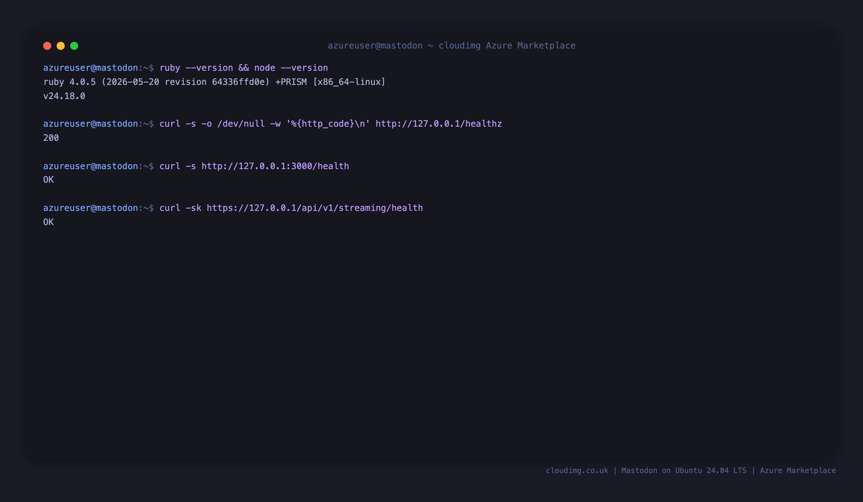Click the HTTP status output '200'
The height and width of the screenshot is (502, 863).
51,138
